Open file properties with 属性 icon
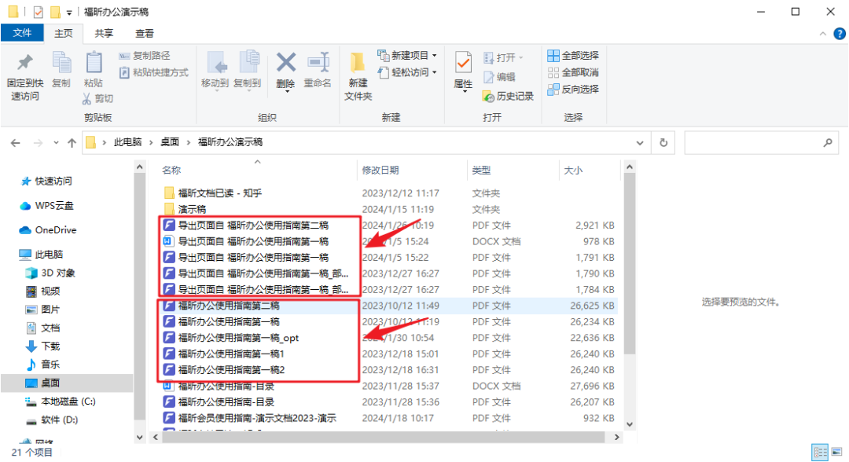The image size is (849, 462). click(462, 71)
